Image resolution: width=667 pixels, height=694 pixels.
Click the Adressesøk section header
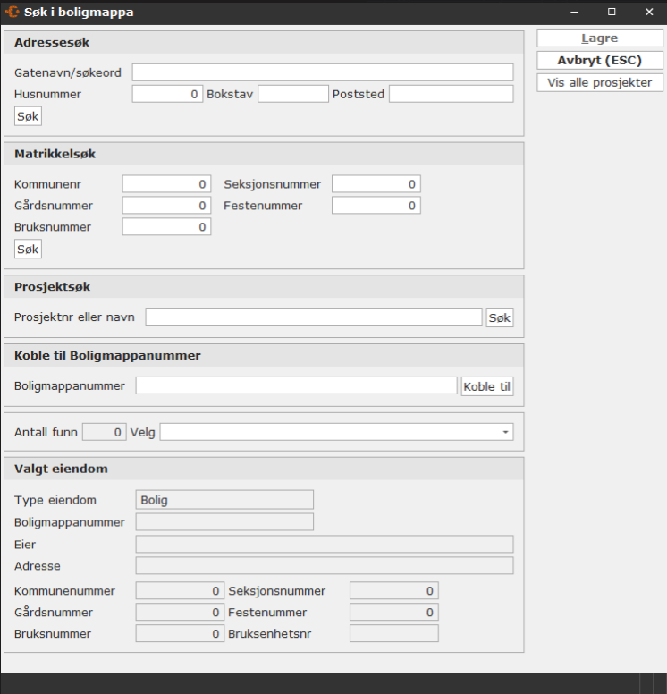(x=264, y=43)
